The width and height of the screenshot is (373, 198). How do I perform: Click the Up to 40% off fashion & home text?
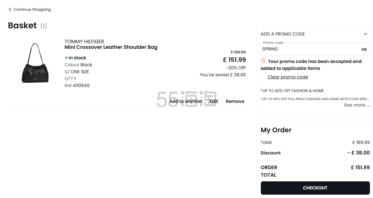pyautogui.click(x=292, y=91)
